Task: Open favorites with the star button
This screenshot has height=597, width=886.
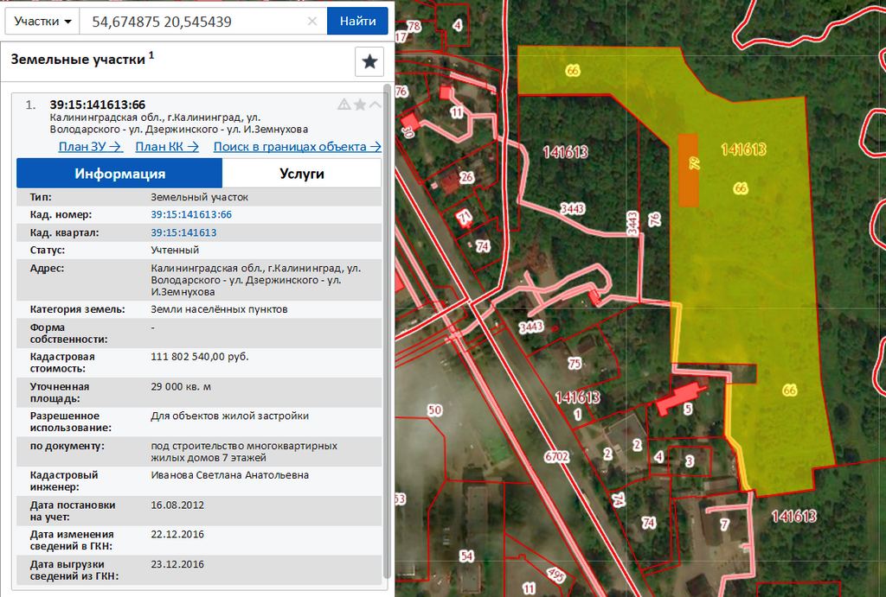Action: pyautogui.click(x=369, y=61)
